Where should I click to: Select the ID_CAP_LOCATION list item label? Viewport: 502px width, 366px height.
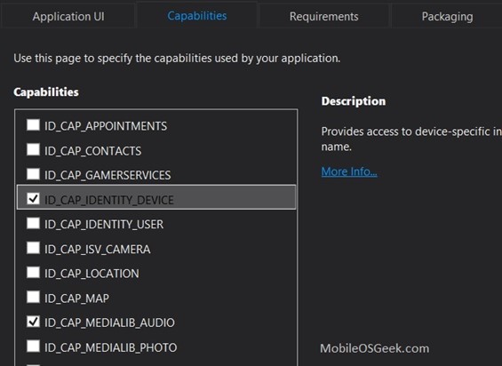(x=92, y=274)
